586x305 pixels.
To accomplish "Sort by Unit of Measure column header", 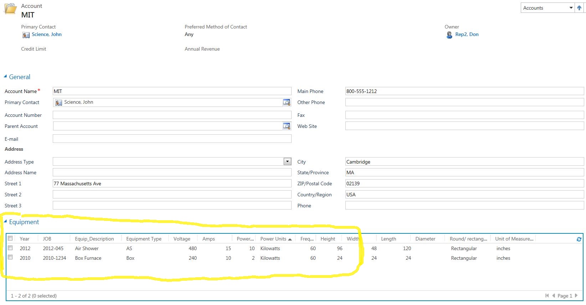I will point(514,239).
